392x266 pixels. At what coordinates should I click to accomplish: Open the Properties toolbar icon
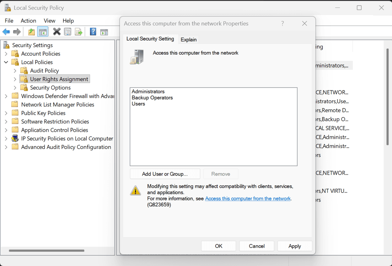tap(67, 31)
